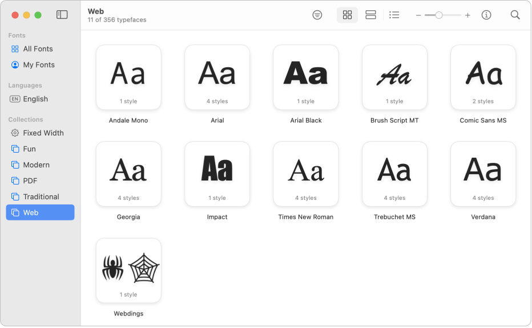Click the Comic Sans MS name label

click(x=483, y=120)
